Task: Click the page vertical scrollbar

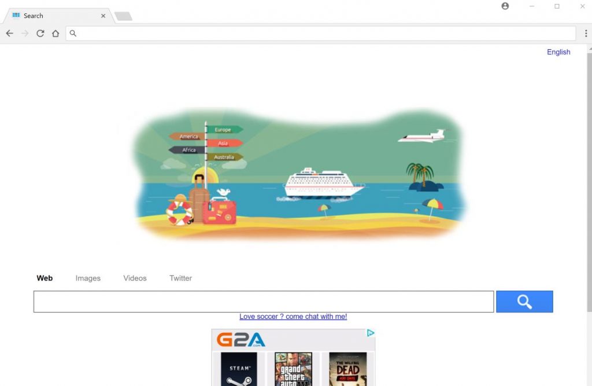Action: [x=589, y=182]
